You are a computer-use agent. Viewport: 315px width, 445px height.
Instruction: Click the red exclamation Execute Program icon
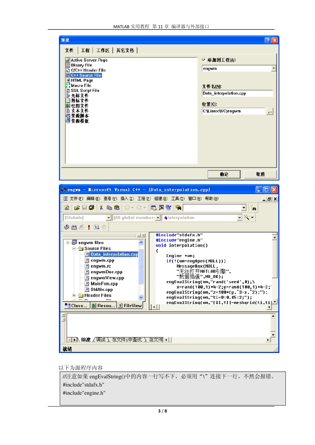click(x=89, y=227)
